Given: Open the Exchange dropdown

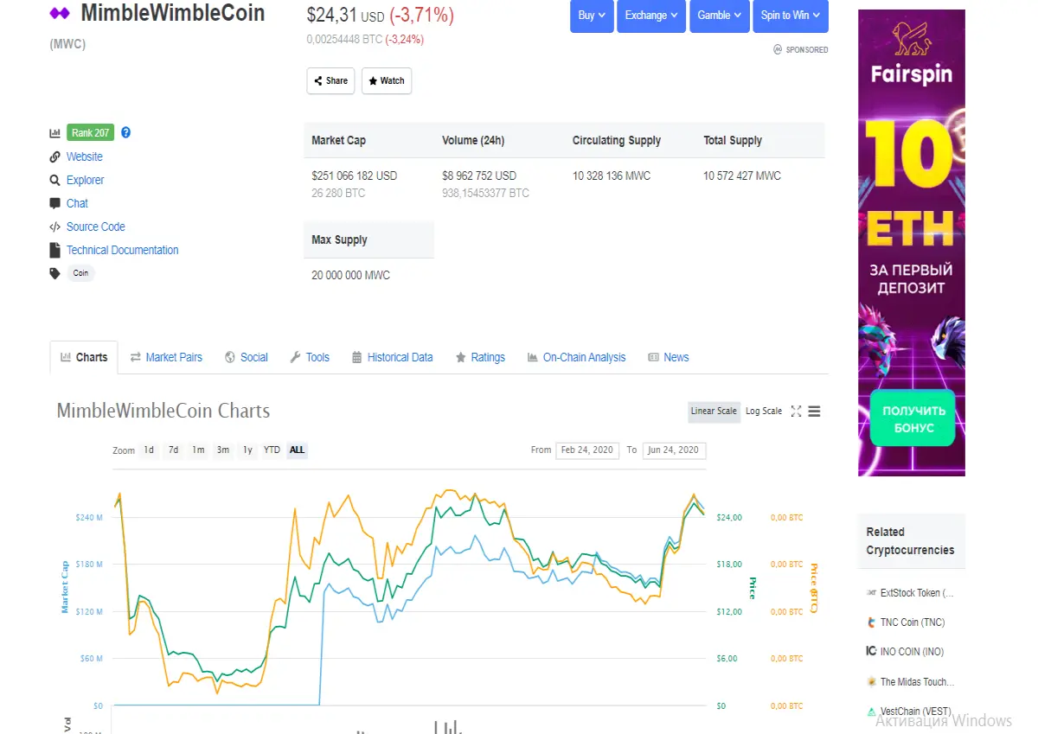Looking at the screenshot, I should 651,16.
